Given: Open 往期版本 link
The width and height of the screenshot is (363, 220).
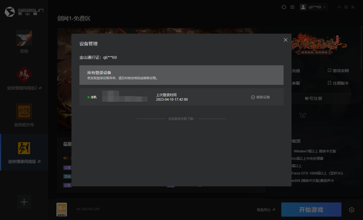Looking at the screenshot, I should pyautogui.click(x=338, y=83).
